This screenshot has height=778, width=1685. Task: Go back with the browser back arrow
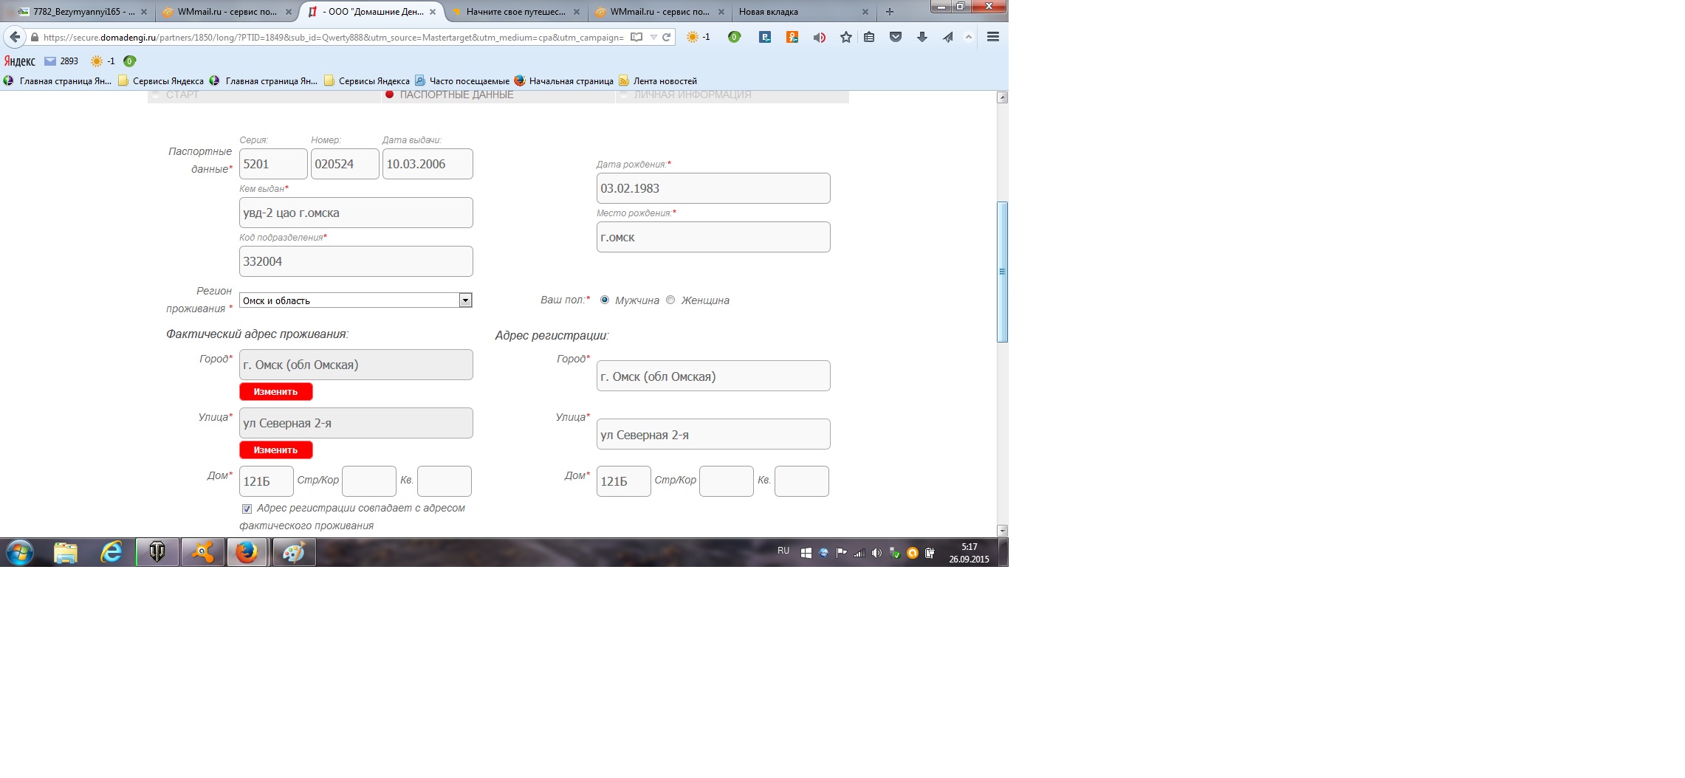point(15,37)
